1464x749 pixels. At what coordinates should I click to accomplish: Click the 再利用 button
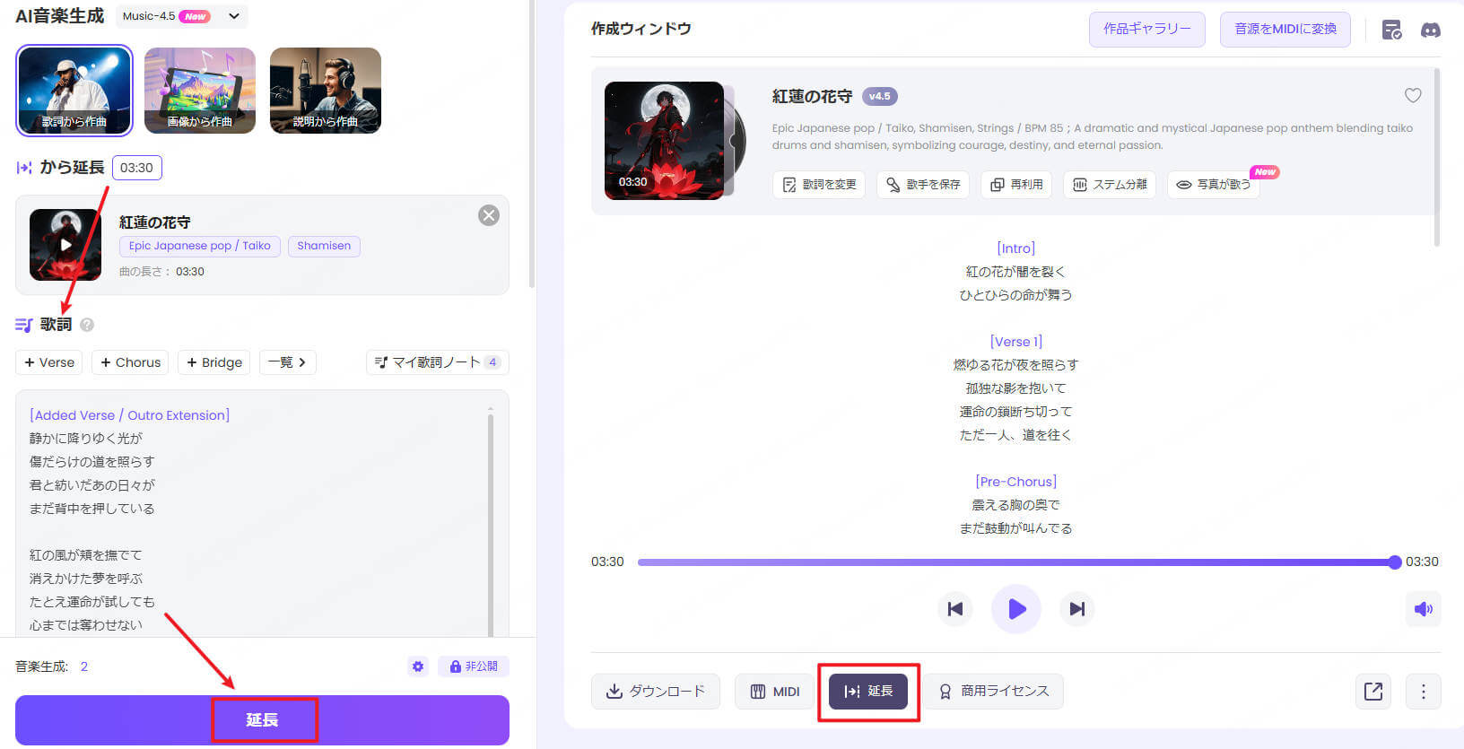pos(1016,185)
